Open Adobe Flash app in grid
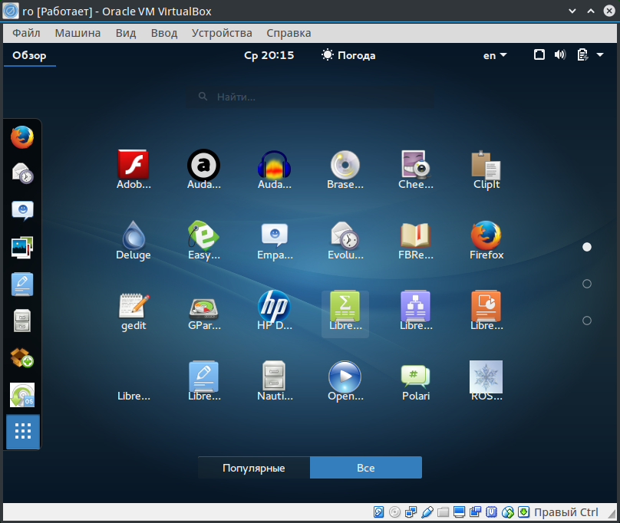 (x=134, y=169)
